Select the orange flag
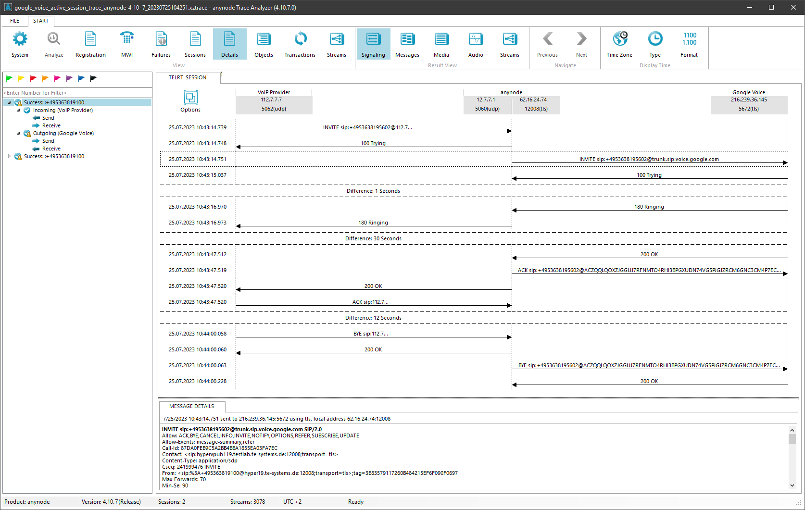This screenshot has width=805, height=510. click(45, 78)
